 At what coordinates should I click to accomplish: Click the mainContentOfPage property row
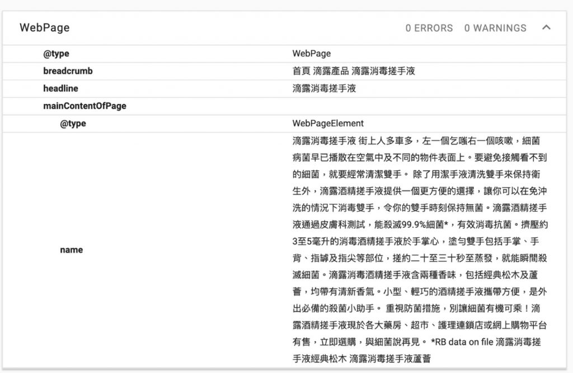[x=284, y=106]
